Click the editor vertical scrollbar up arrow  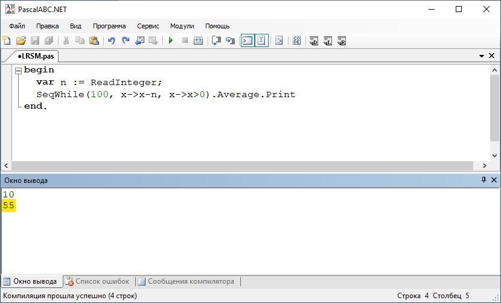tap(494, 70)
